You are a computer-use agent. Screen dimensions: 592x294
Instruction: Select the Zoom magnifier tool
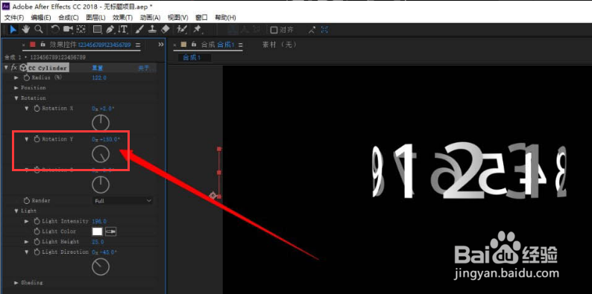coord(38,30)
